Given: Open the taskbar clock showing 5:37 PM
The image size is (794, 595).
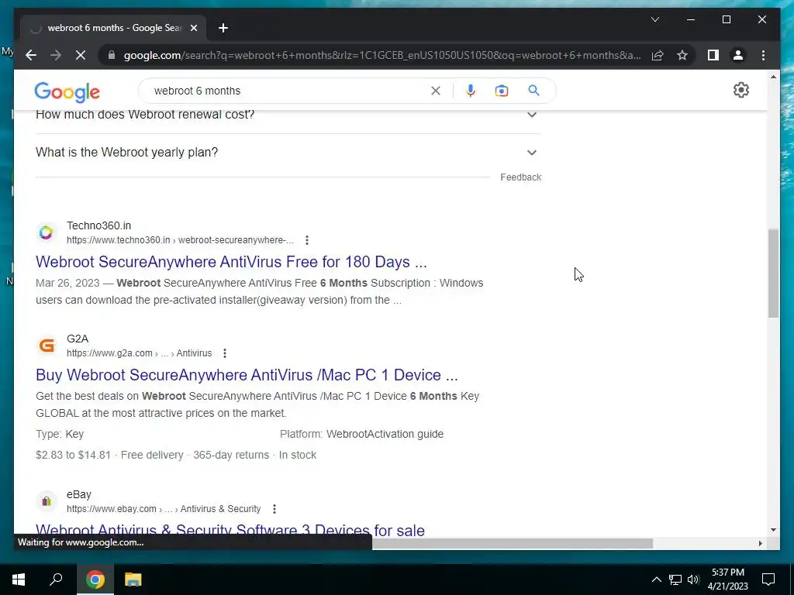Looking at the screenshot, I should 727,580.
